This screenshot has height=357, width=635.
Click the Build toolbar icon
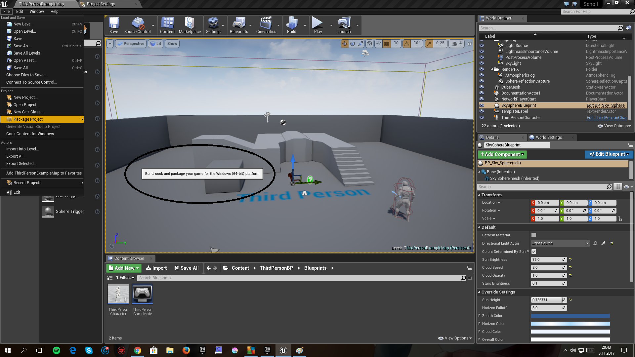point(291,25)
